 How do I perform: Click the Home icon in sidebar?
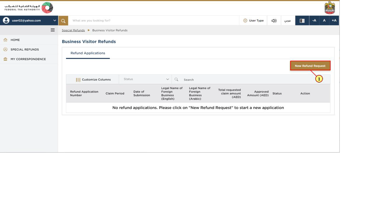click(5, 40)
